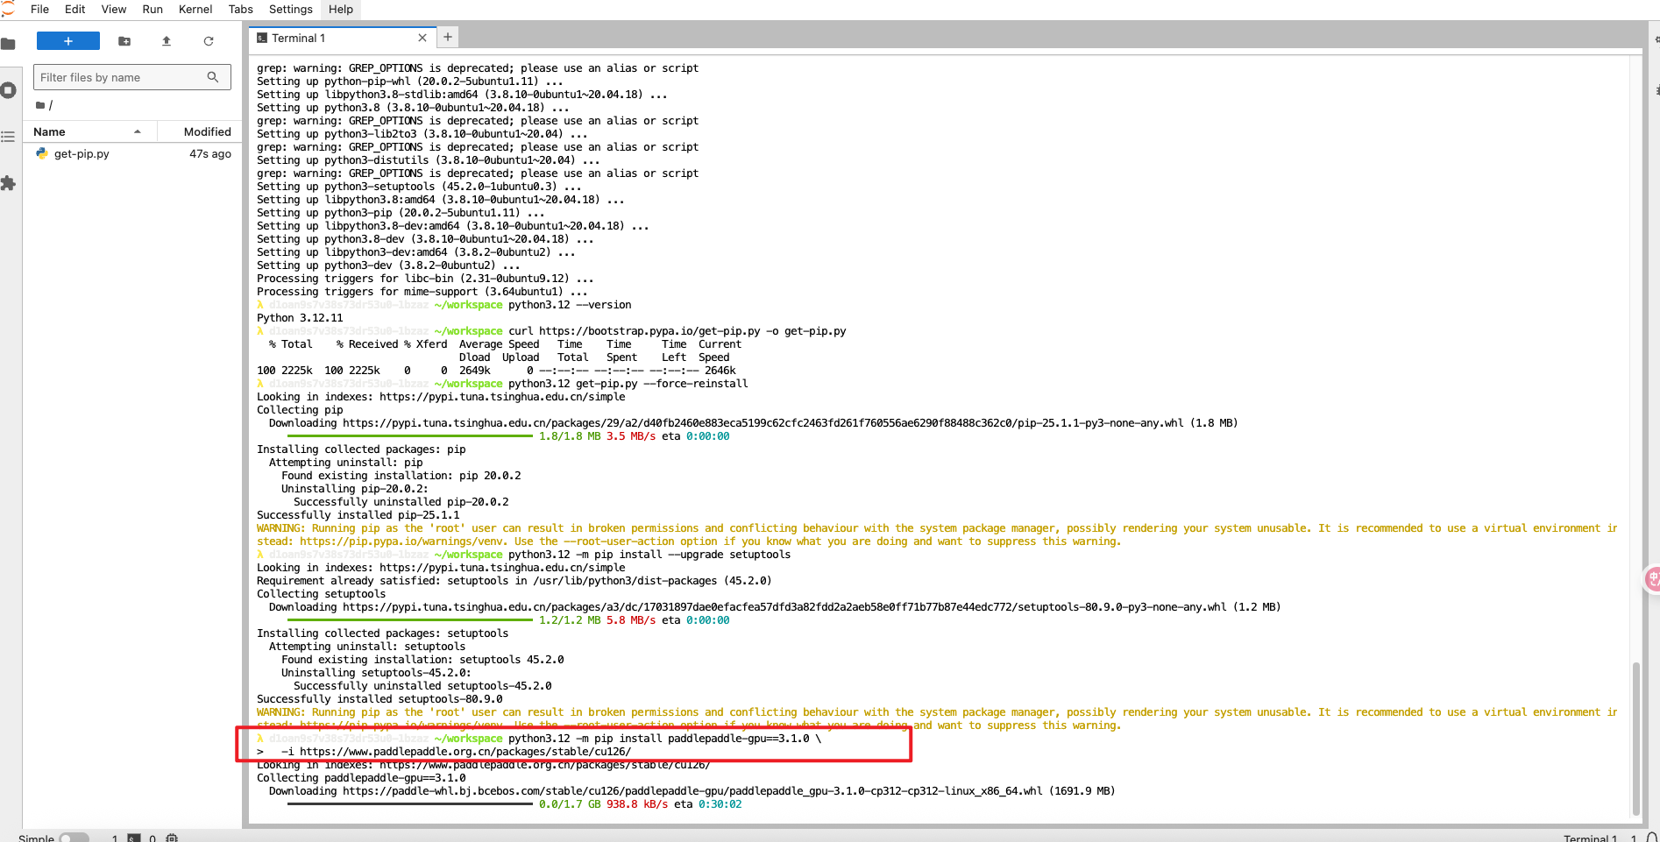Create a new folder

124,40
